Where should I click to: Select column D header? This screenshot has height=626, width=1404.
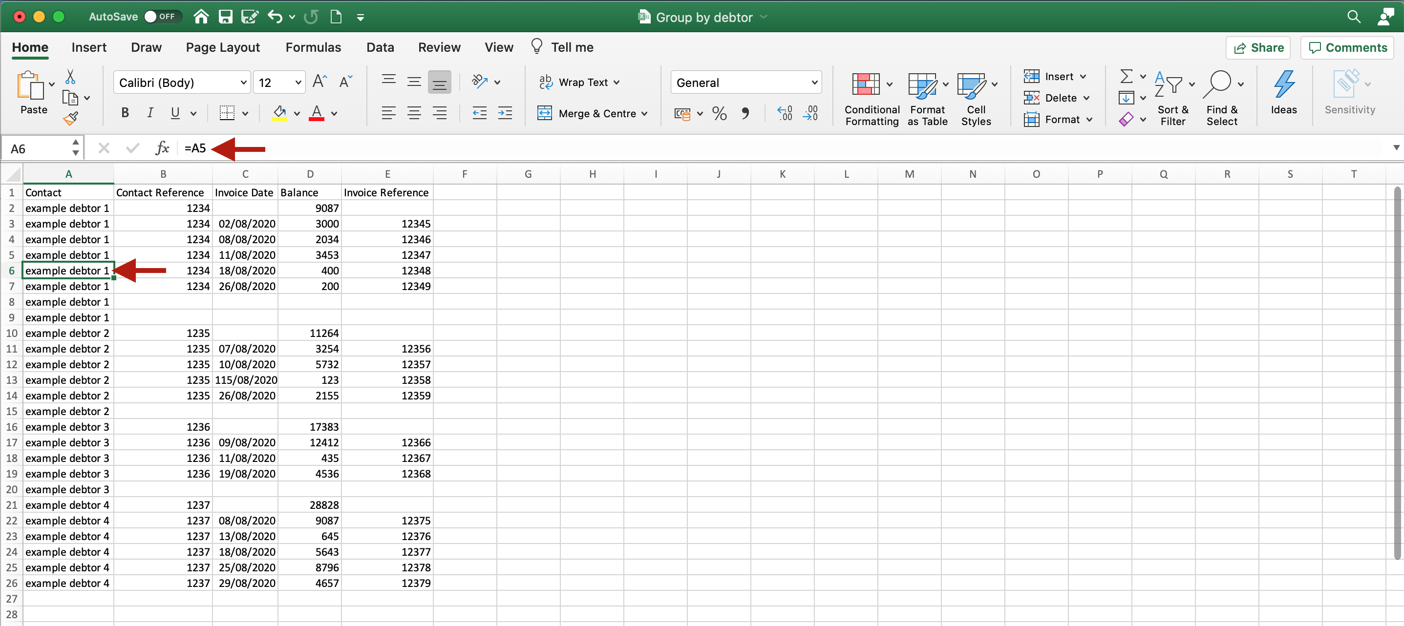tap(310, 174)
